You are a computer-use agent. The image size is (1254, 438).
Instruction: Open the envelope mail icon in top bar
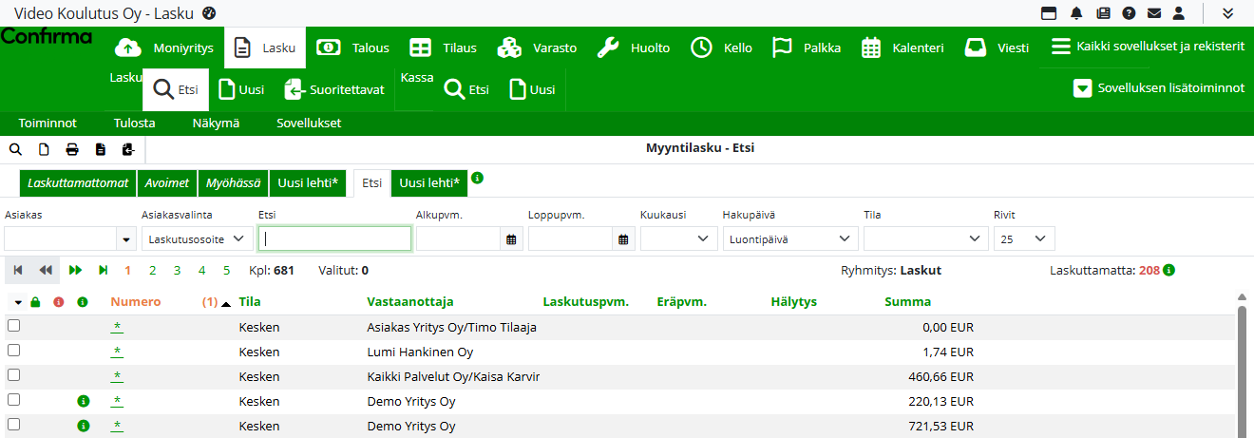point(1153,13)
